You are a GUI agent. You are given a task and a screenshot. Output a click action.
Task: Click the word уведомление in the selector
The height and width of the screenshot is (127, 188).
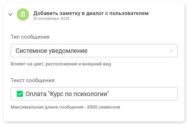(x=68, y=51)
